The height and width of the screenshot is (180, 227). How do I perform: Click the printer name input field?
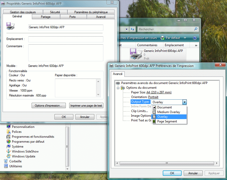point(66,27)
